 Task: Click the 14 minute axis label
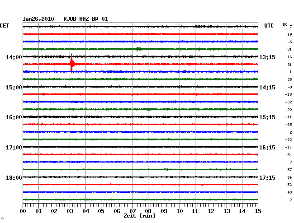(x=242, y=211)
